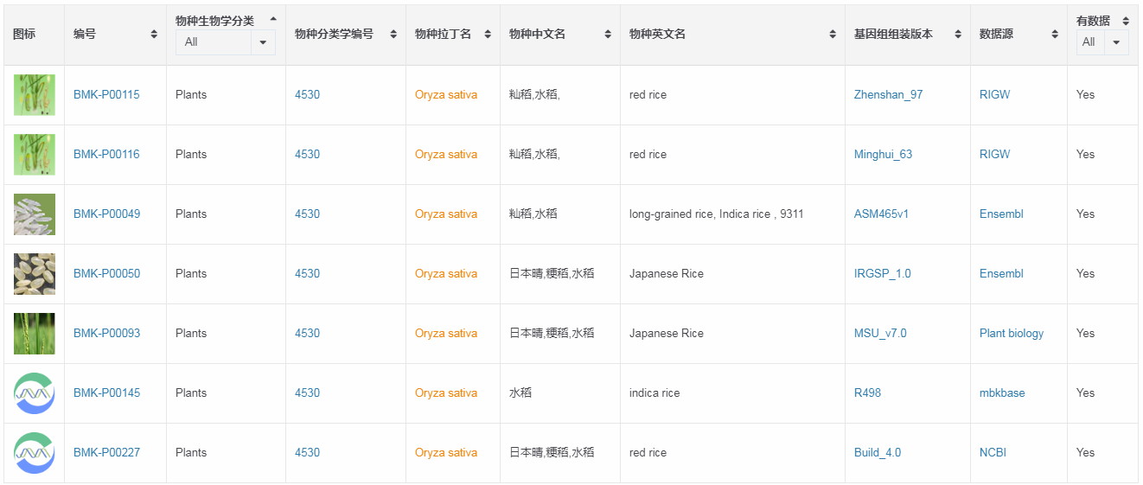Open species entry BMK-P00115
The width and height of the screenshot is (1143, 485).
click(106, 95)
